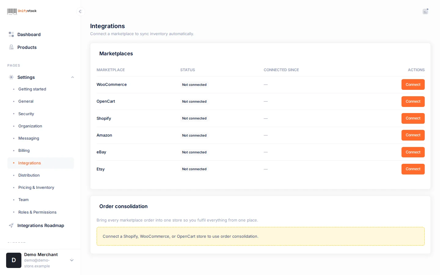Connect the OpenCart marketplace
This screenshot has width=440, height=275.
point(413,101)
